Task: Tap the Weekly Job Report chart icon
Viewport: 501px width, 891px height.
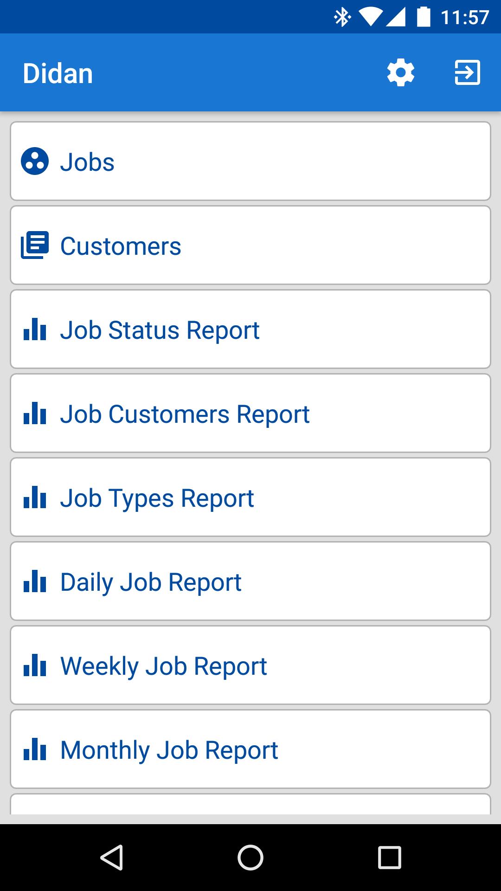Action: [35, 665]
